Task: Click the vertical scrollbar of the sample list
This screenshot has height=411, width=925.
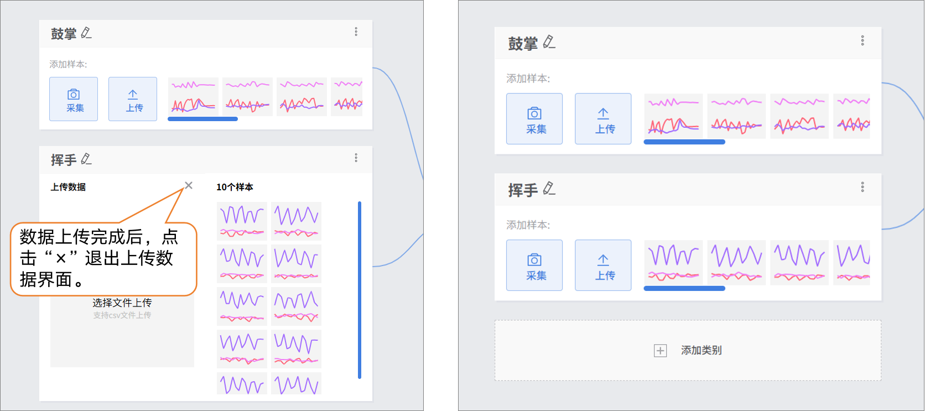Action: (360, 290)
